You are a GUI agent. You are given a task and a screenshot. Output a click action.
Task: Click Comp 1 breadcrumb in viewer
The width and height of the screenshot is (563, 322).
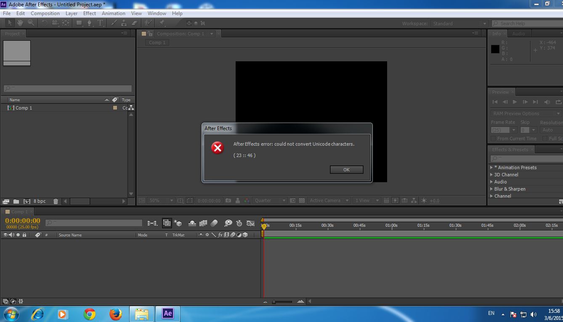(157, 42)
